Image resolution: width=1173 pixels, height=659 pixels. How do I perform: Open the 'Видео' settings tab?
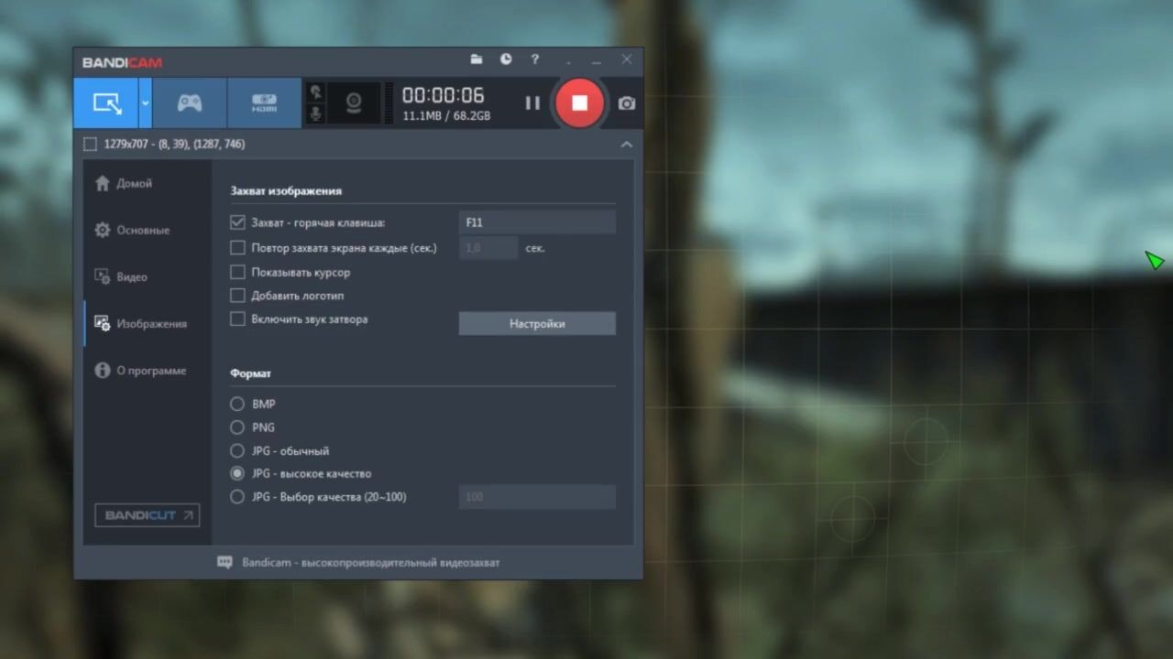[x=131, y=276]
